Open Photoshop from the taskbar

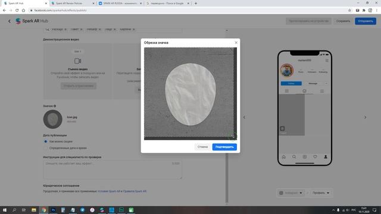[53, 210]
